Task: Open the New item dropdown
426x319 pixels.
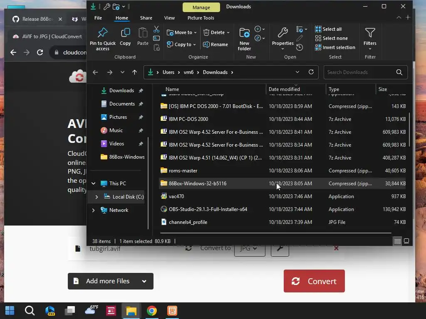Action: 260,29
